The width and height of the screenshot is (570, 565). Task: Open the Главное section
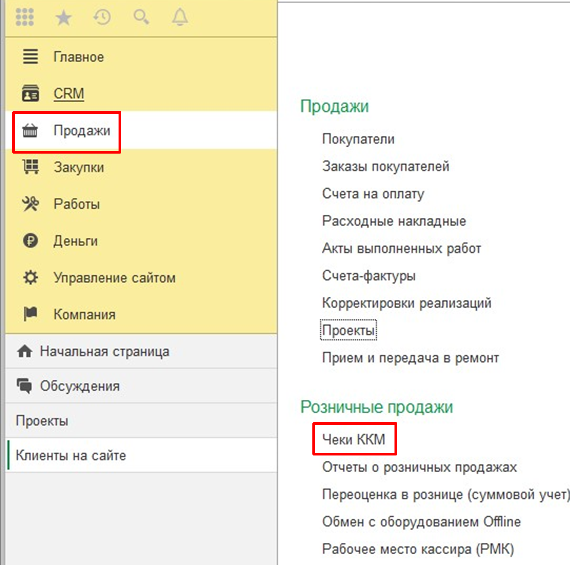tap(79, 57)
